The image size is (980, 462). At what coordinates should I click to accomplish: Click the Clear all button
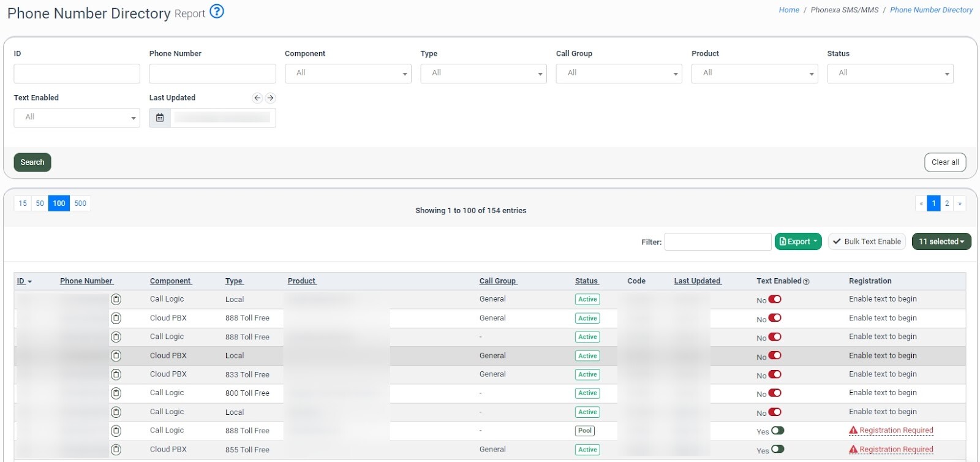pyautogui.click(x=945, y=162)
